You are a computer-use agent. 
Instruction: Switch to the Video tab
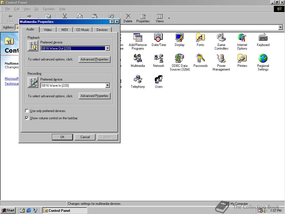[48, 30]
